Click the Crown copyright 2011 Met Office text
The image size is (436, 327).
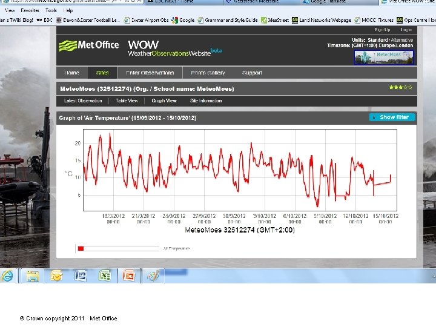(x=68, y=319)
